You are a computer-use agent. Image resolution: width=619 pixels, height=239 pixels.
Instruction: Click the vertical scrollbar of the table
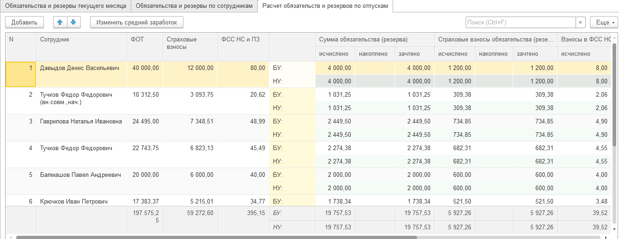click(x=615, y=92)
